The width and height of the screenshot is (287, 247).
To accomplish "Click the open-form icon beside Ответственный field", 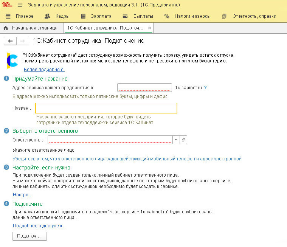I will pos(183,140).
